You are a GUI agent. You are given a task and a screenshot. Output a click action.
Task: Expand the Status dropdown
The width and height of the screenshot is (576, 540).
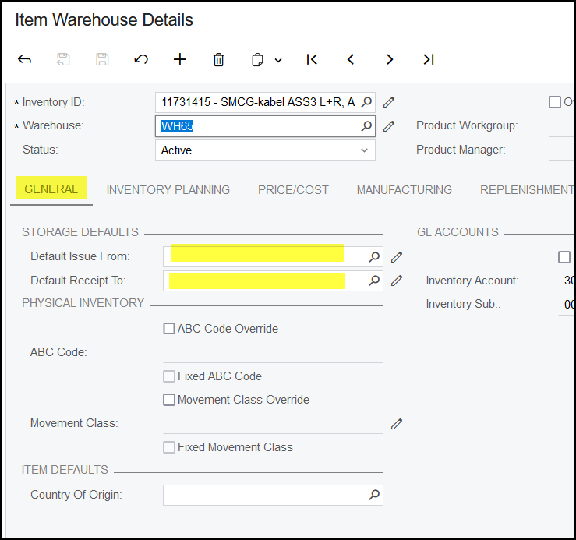pos(364,150)
